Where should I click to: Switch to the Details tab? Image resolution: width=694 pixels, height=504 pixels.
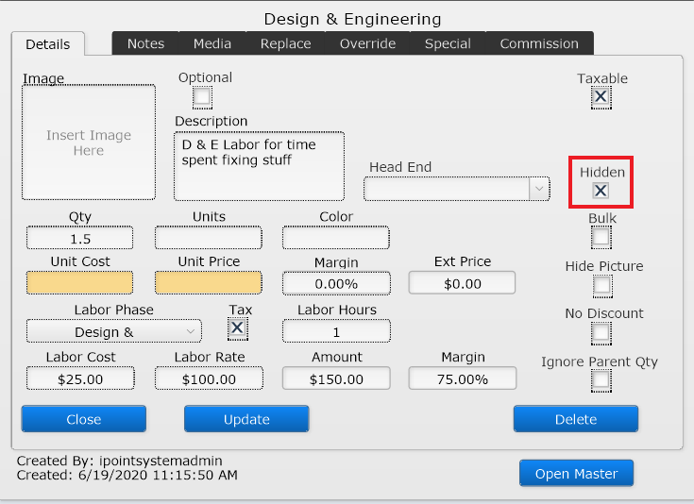click(x=48, y=43)
